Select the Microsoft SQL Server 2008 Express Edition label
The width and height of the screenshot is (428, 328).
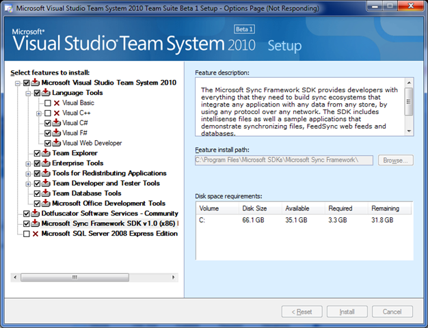[x=109, y=234]
